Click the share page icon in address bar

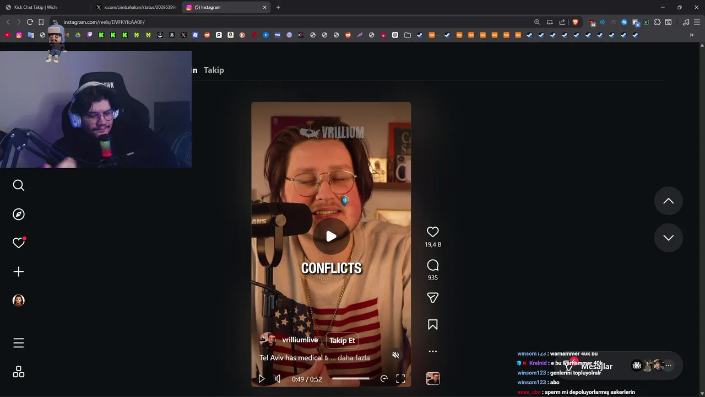tap(562, 22)
